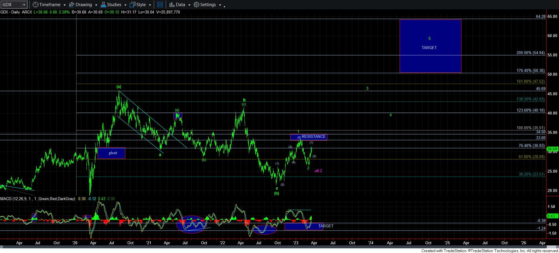The width and height of the screenshot is (559, 253).
Task: Click the '-0.39' MACD level label
Action: (541, 221)
